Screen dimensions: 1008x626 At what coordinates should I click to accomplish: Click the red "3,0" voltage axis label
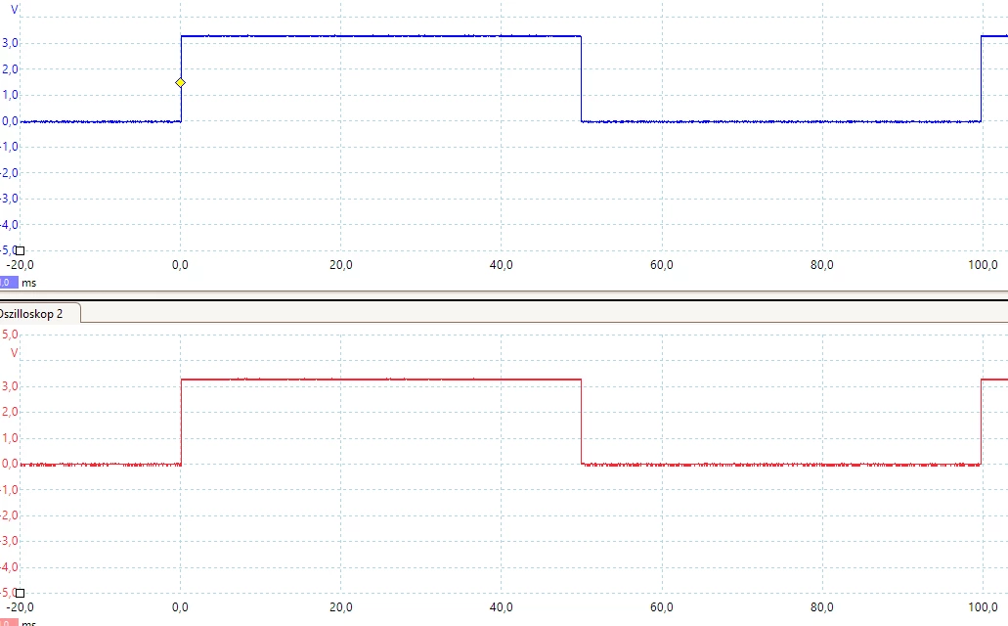10,386
